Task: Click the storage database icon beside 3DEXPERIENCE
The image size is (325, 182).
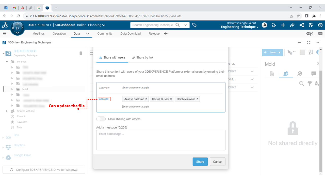Action: (x=81, y=53)
